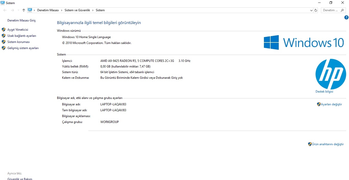Expand chevron before Denetim Masası breadcrumb
349x180 pixels.
click(34, 10)
